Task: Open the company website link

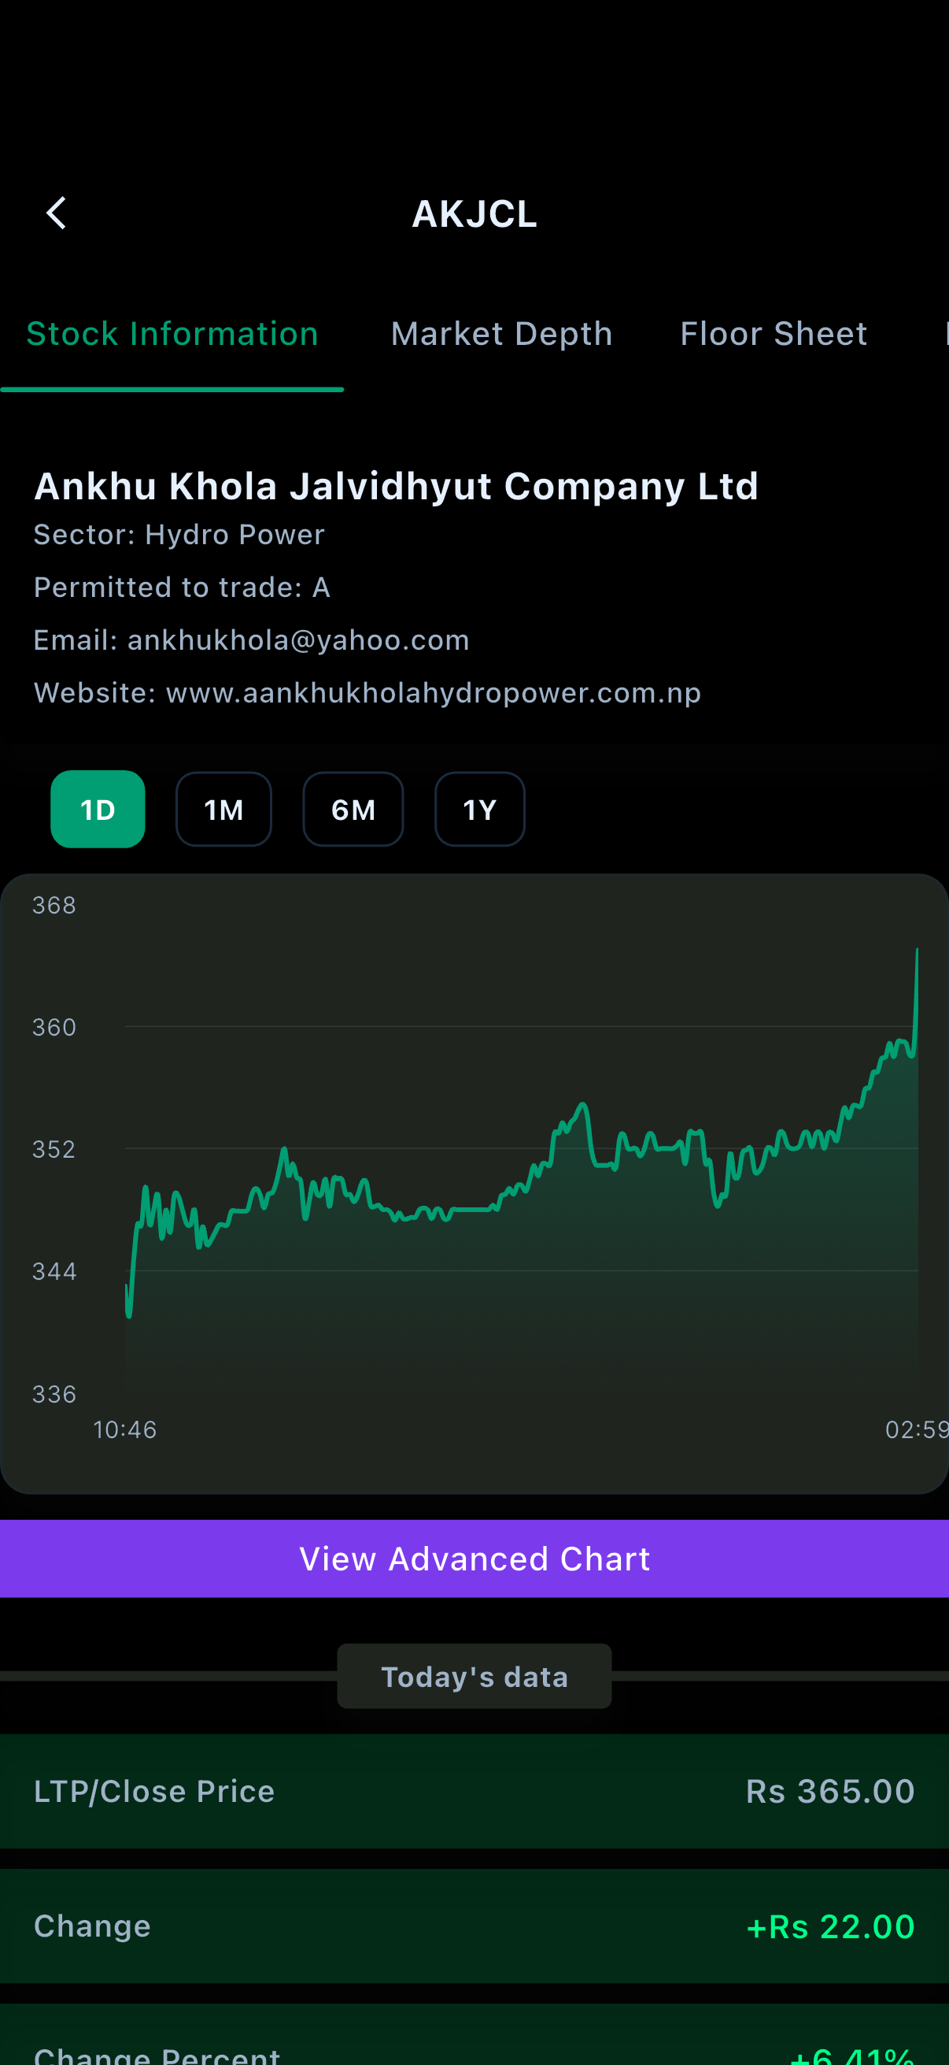Action: 433,692
